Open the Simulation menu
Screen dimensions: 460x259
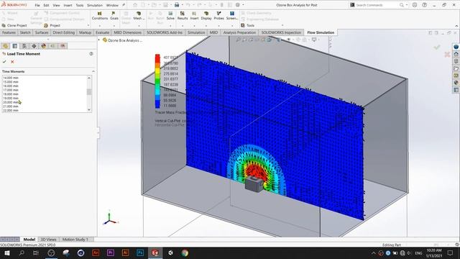tap(95, 5)
